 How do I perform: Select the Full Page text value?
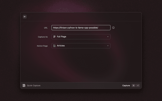[62, 37]
